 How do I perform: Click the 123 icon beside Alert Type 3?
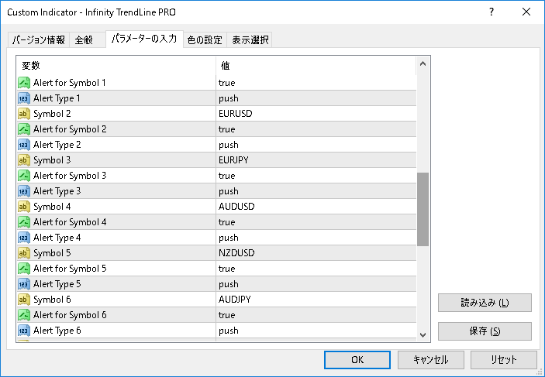tap(24, 191)
